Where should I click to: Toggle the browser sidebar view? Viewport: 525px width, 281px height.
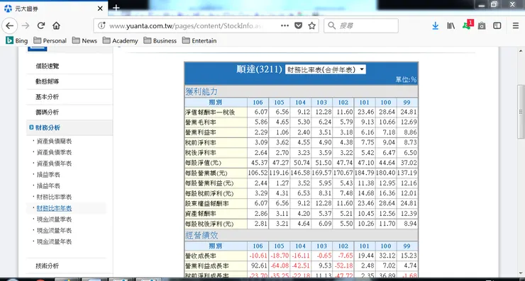tap(497, 25)
